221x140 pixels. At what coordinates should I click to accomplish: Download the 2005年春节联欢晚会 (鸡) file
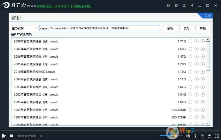click(x=196, y=64)
